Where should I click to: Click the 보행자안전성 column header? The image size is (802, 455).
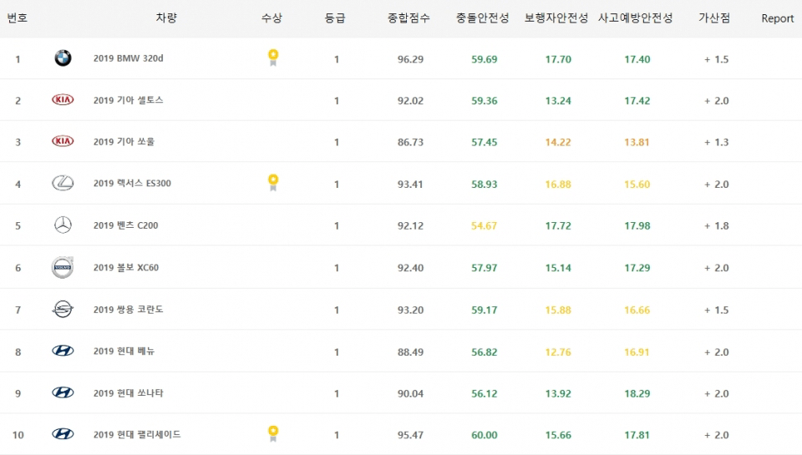[x=556, y=18]
